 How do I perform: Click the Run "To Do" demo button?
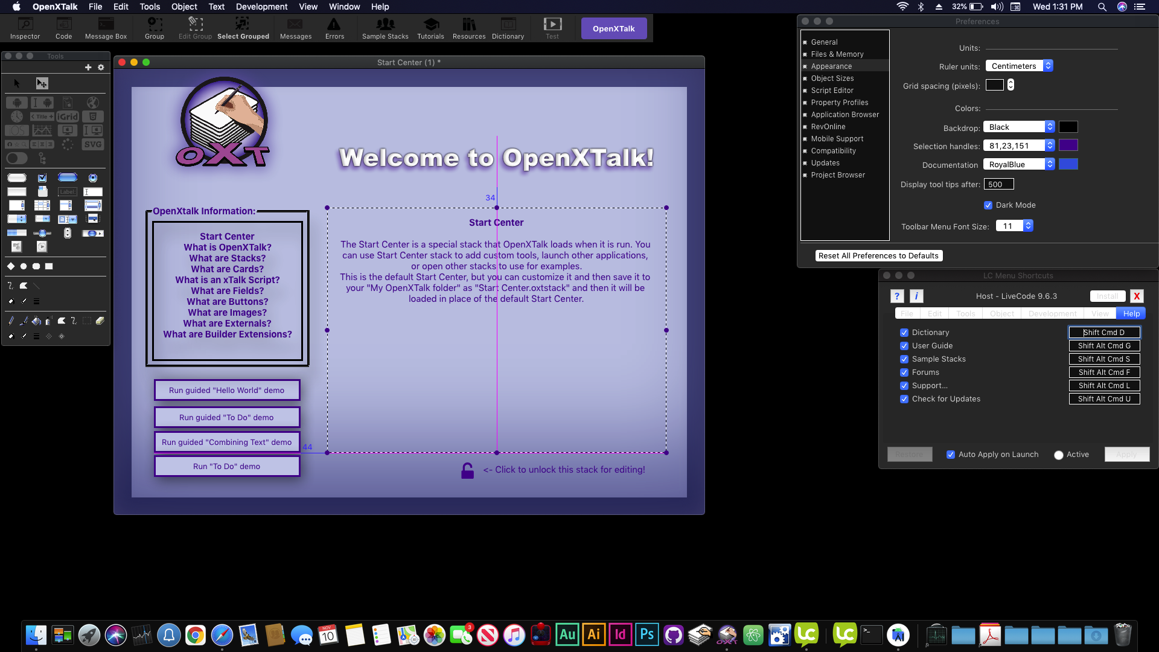226,466
